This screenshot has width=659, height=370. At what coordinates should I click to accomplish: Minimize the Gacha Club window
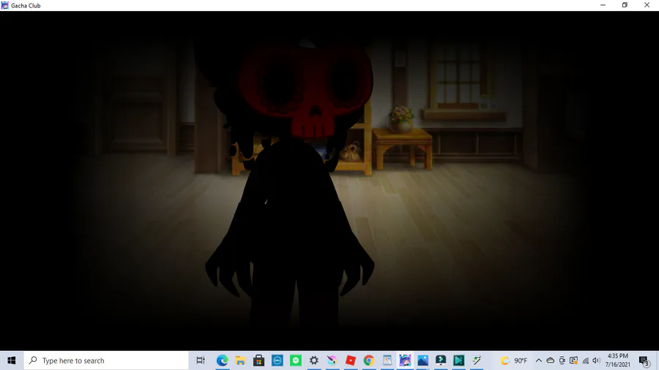pyautogui.click(x=603, y=5)
